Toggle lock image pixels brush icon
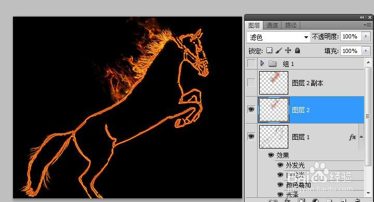Viewport: 374px width, 202px height. (x=279, y=50)
